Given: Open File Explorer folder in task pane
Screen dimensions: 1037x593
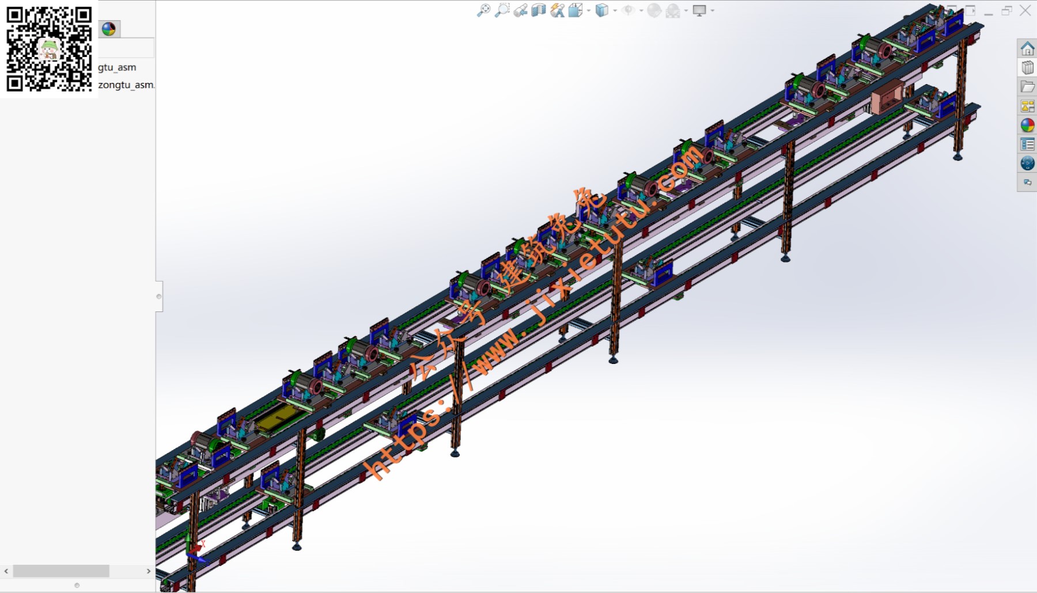Looking at the screenshot, I should [1027, 87].
